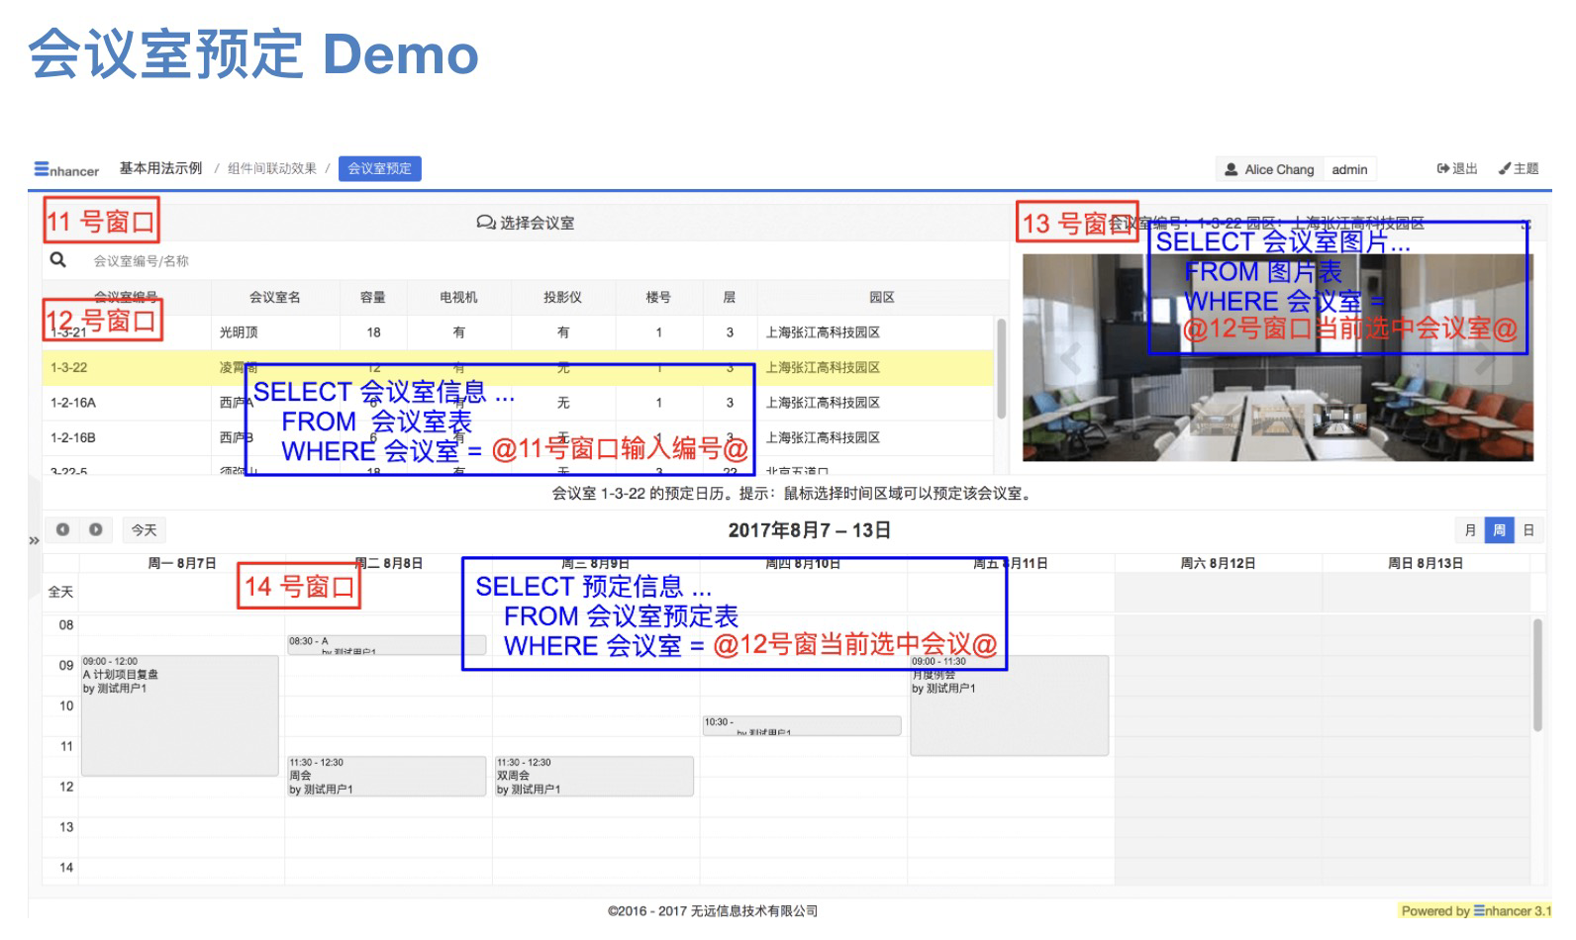Click the calendar vertical scrollbar
Image resolution: width=1576 pixels, height=940 pixels.
click(1537, 675)
